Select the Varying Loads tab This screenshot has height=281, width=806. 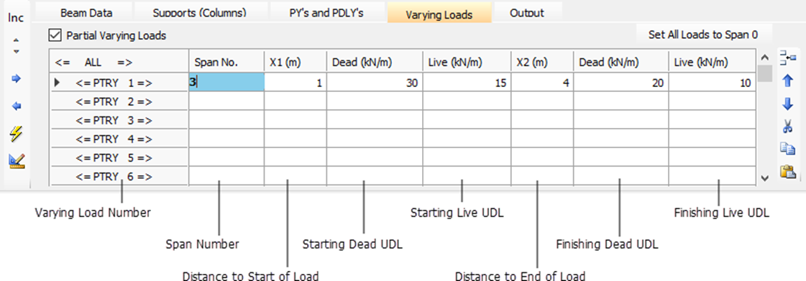point(439,14)
